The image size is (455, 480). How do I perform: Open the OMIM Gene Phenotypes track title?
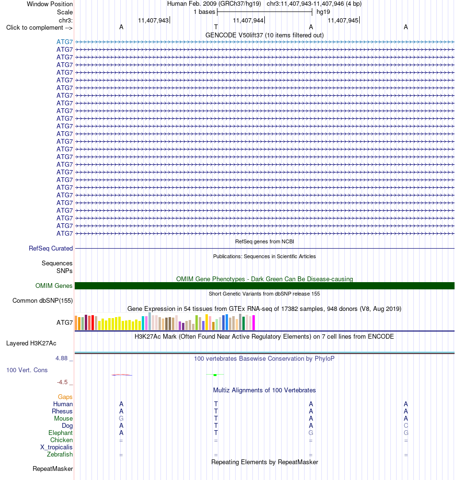264,279
